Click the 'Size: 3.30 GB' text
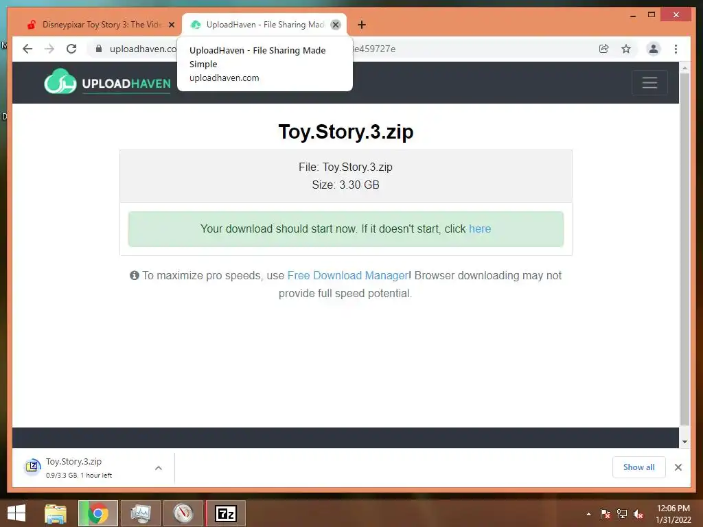The height and width of the screenshot is (527, 703). [346, 185]
